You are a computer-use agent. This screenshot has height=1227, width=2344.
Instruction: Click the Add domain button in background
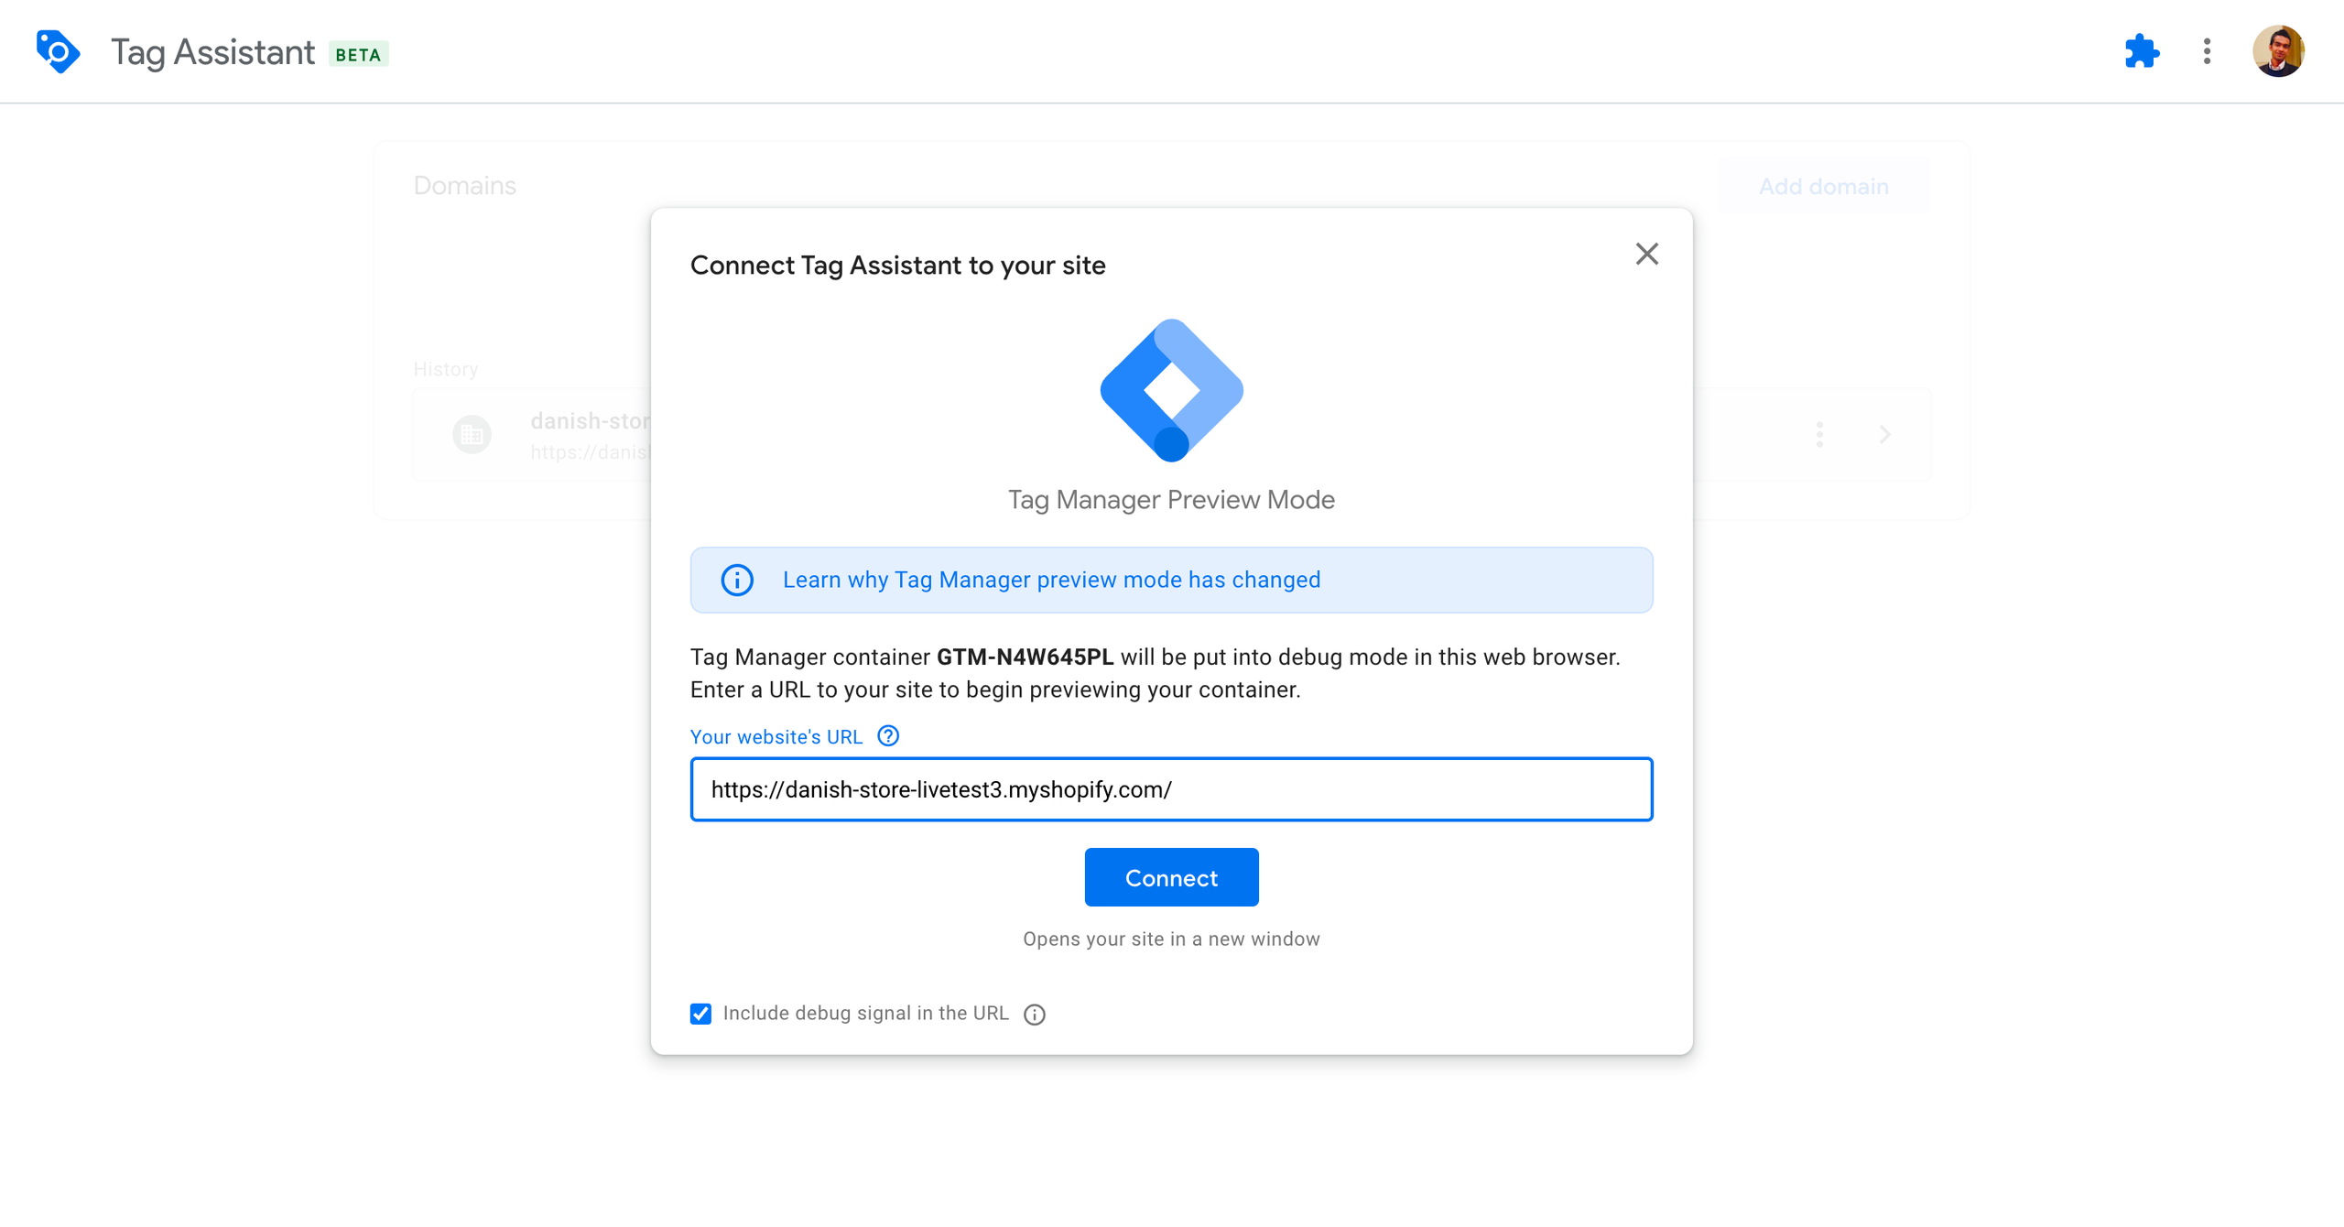point(1823,187)
